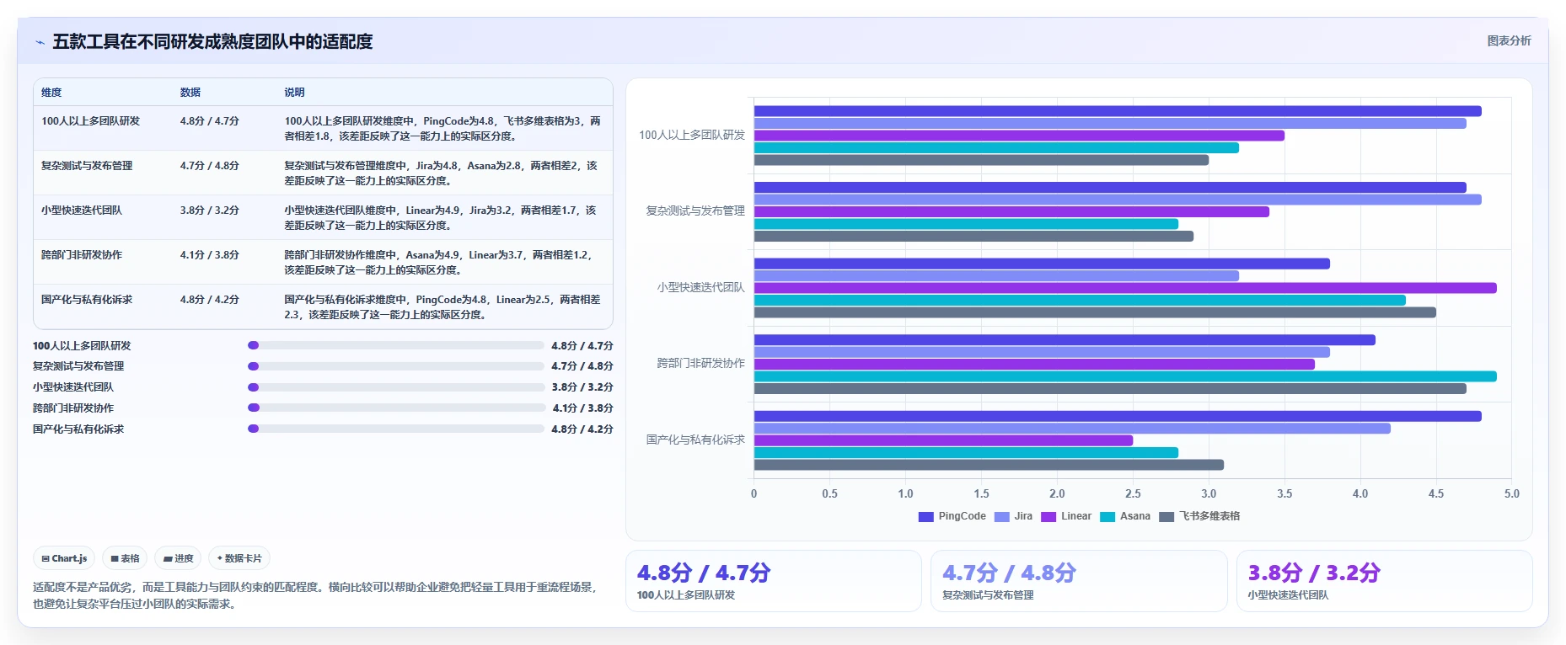Viewport: 1566px width, 645px height.
Task: Click the Asana bar in 小型快速迭代团队 group
Action: click(x=1080, y=301)
